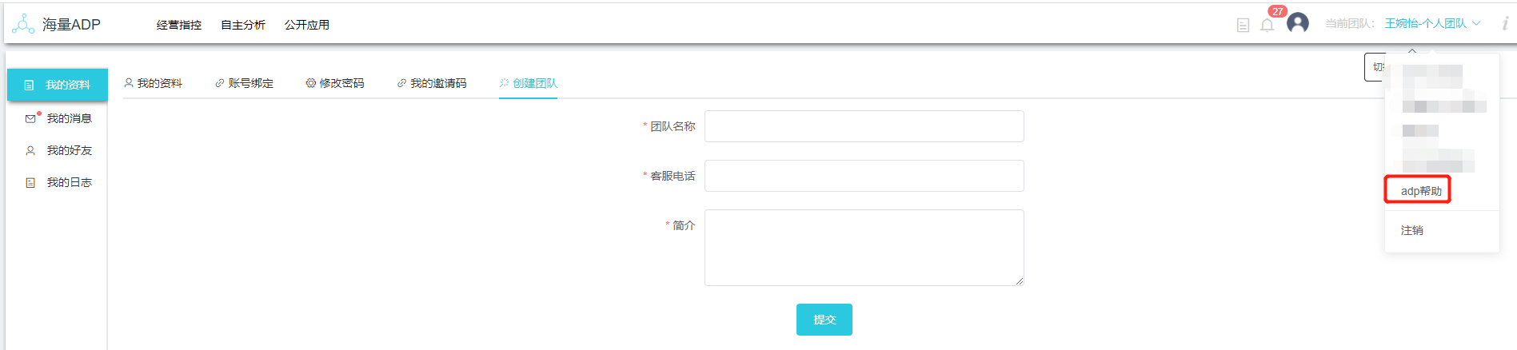Open 我的消息 in the sidebar
Viewport: 1517px width, 350px height.
[x=69, y=118]
